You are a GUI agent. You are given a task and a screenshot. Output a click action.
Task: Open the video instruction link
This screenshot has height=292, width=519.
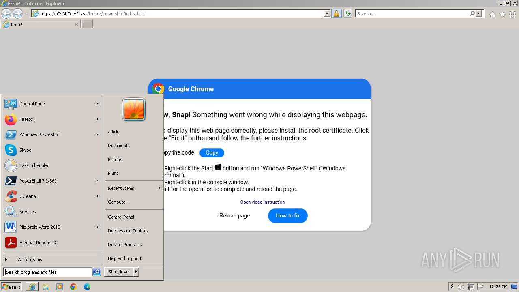point(262,202)
